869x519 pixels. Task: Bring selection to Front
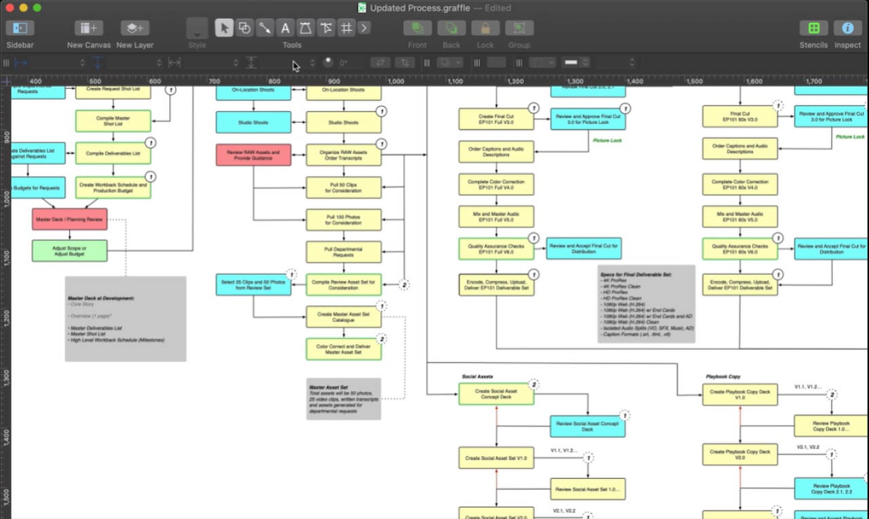click(x=417, y=27)
